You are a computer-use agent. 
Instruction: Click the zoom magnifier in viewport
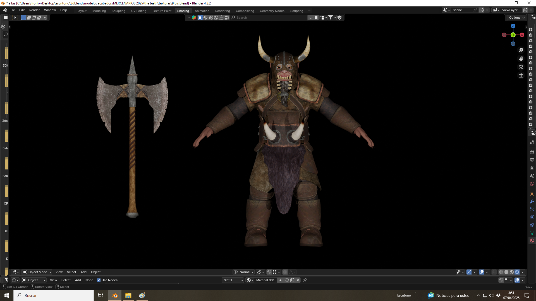[521, 50]
